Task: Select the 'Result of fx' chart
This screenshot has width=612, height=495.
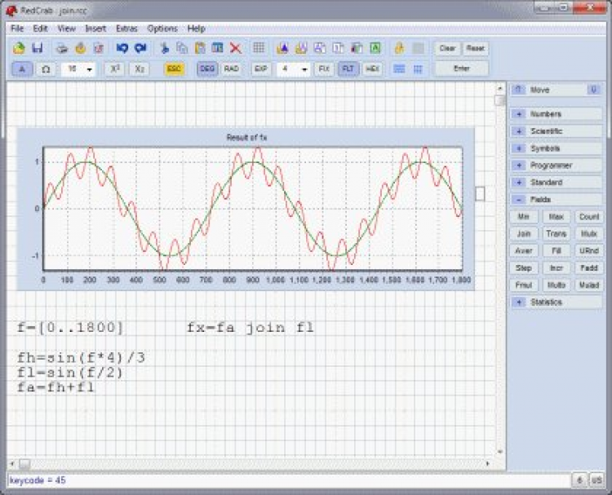Action: pos(246,210)
